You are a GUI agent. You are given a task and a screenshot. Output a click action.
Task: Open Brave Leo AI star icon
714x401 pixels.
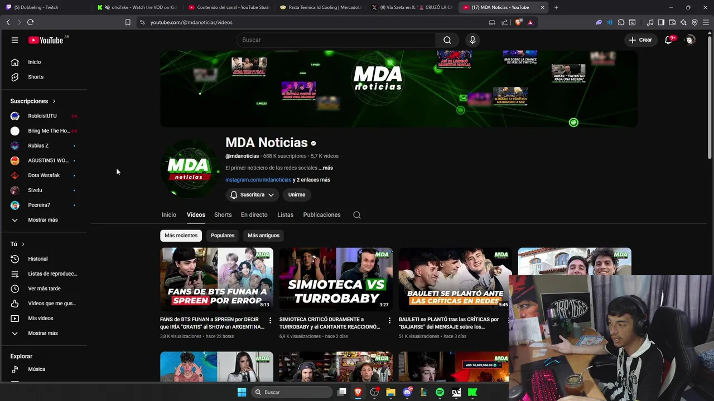tap(683, 22)
